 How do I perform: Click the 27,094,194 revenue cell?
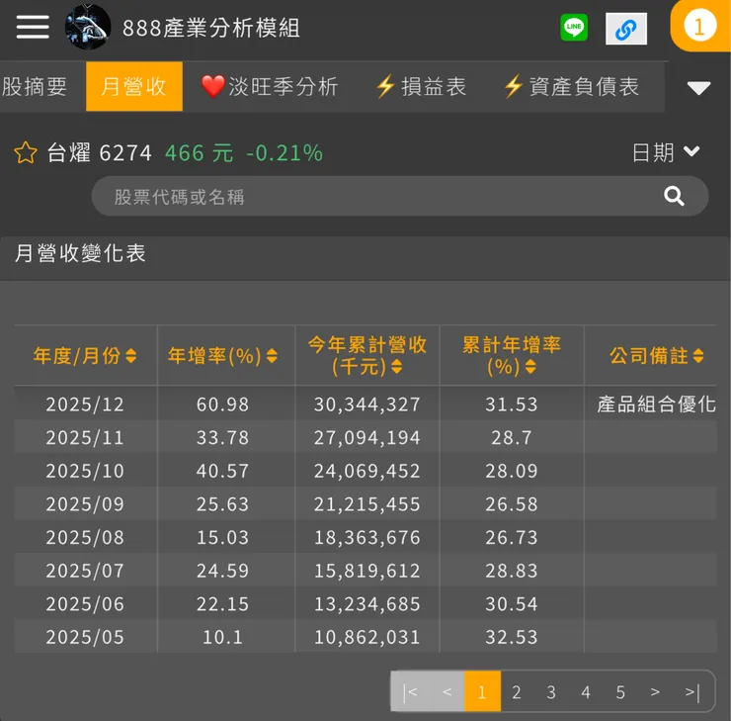tap(367, 438)
